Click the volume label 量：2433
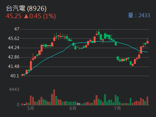The height and width of the screenshot is (117, 156). click(139, 15)
